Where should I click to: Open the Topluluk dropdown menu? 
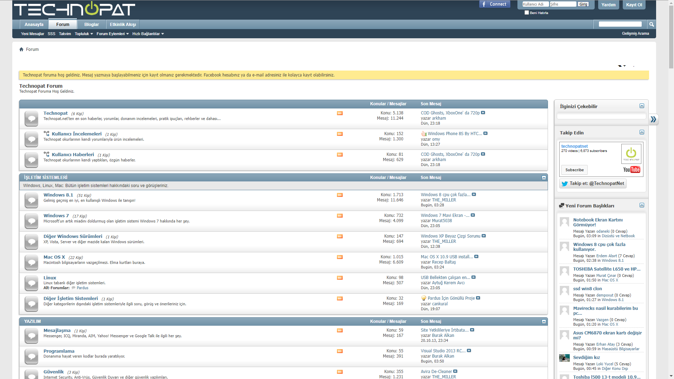point(84,34)
